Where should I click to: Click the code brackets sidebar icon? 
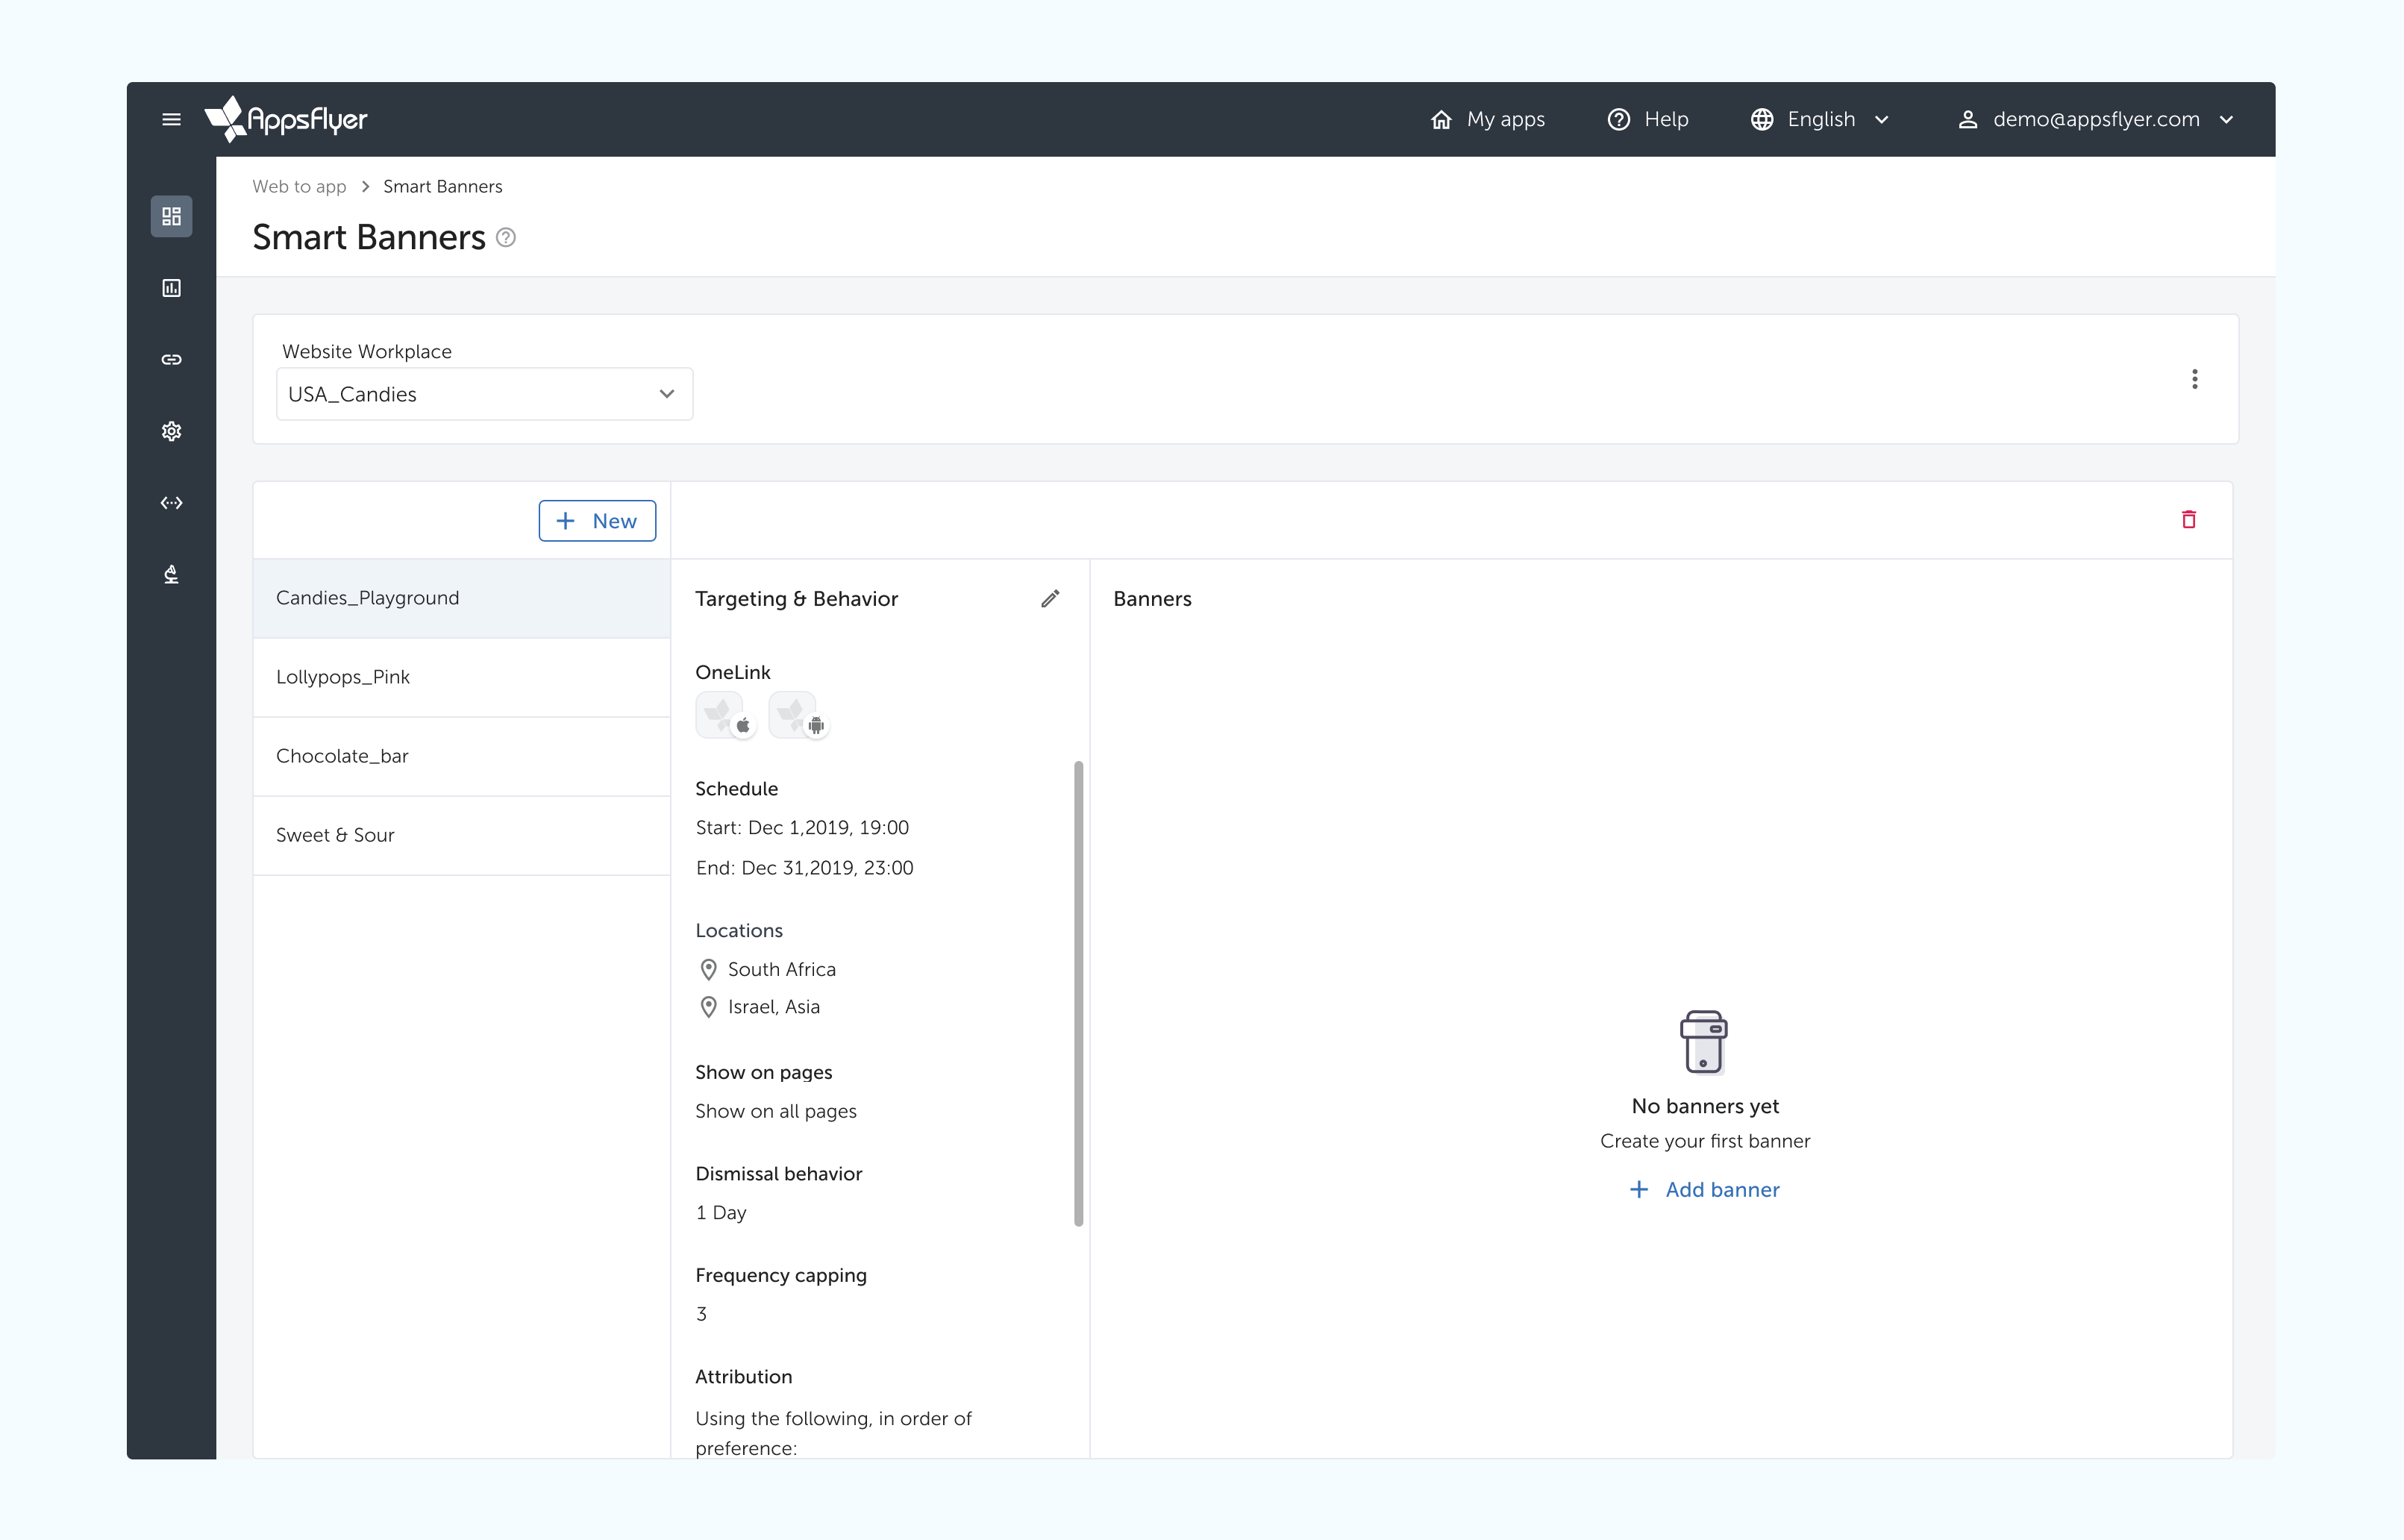click(x=171, y=503)
